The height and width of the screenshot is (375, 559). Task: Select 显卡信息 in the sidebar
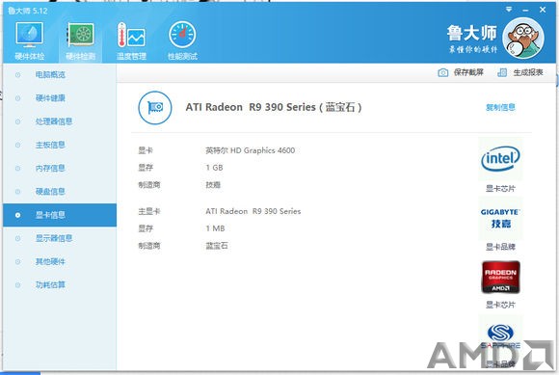coord(60,215)
